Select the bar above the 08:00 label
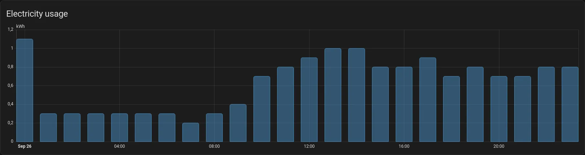 point(214,127)
